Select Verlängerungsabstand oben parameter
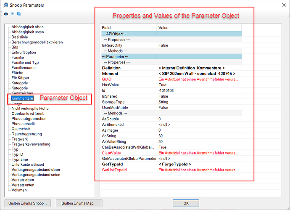290x210 pixels. coord(36,170)
